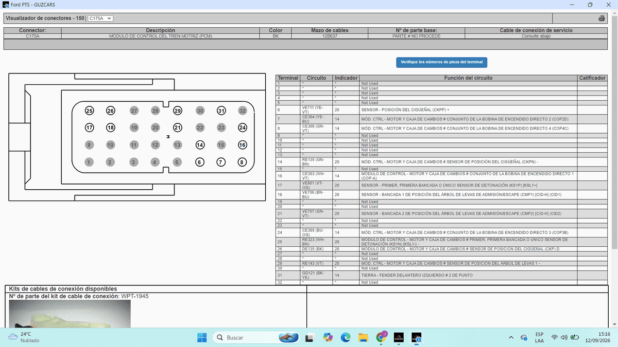The width and height of the screenshot is (618, 347).
Task: Click the grayed pin 32 in the diagram
Action: 243,111
